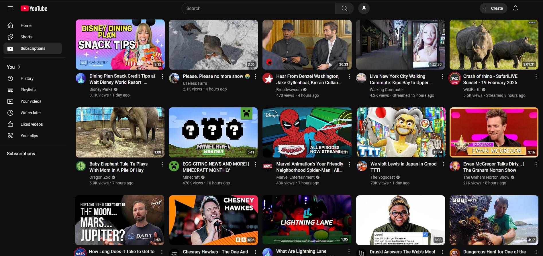The width and height of the screenshot is (543, 256).
Task: Open options menu for Minecraft Monthly video
Action: click(x=256, y=164)
